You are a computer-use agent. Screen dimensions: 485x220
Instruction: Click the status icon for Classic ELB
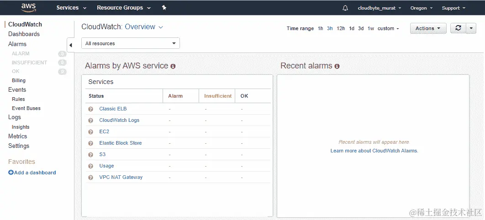click(x=90, y=109)
